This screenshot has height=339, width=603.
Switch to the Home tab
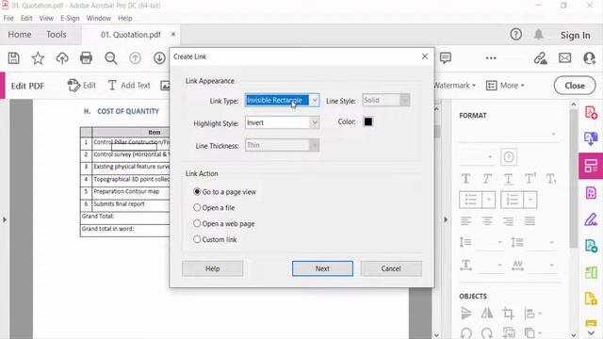20,35
